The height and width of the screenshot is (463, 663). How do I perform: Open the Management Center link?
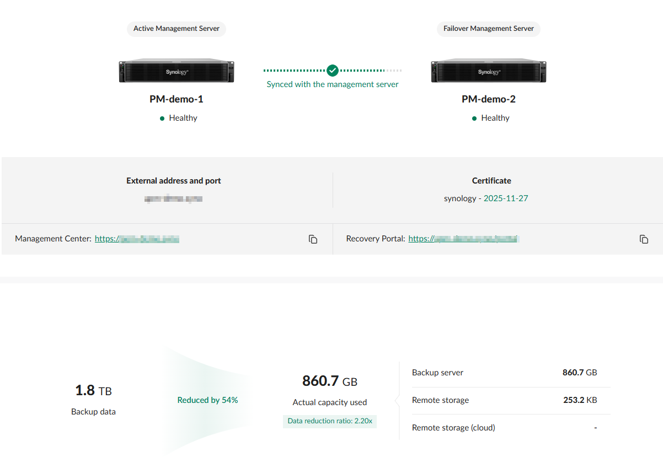coord(137,239)
